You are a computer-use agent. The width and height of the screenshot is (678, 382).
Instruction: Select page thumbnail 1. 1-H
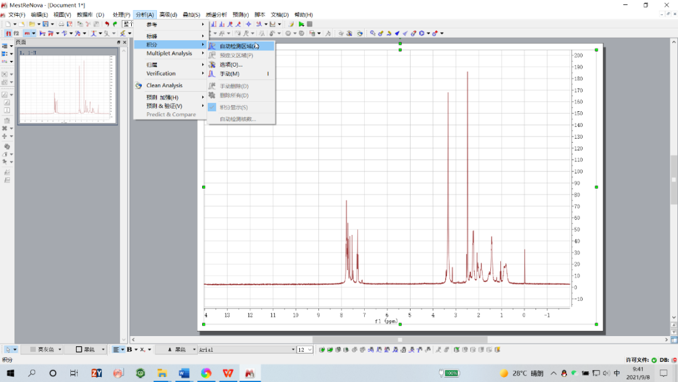point(67,87)
